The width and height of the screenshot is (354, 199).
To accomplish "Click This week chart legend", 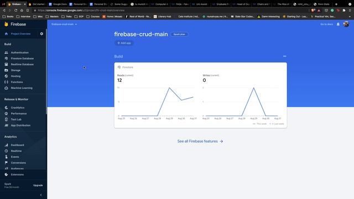I will [x=259, y=124].
